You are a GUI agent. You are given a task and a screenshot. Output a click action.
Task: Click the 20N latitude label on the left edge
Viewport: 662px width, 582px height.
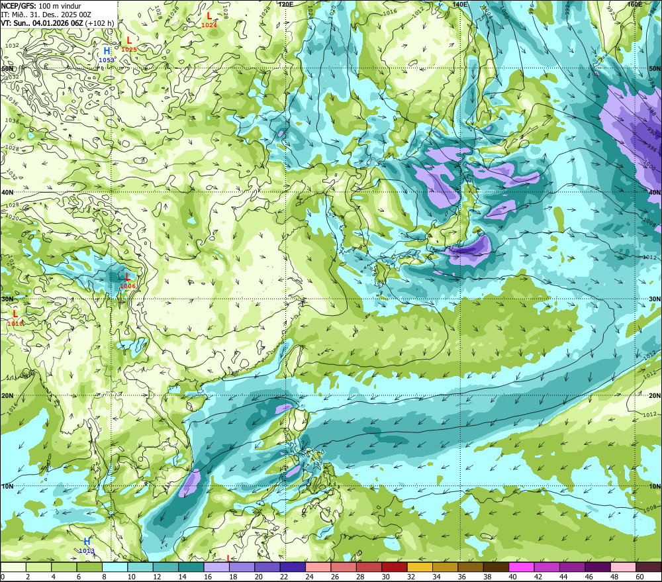[7, 396]
